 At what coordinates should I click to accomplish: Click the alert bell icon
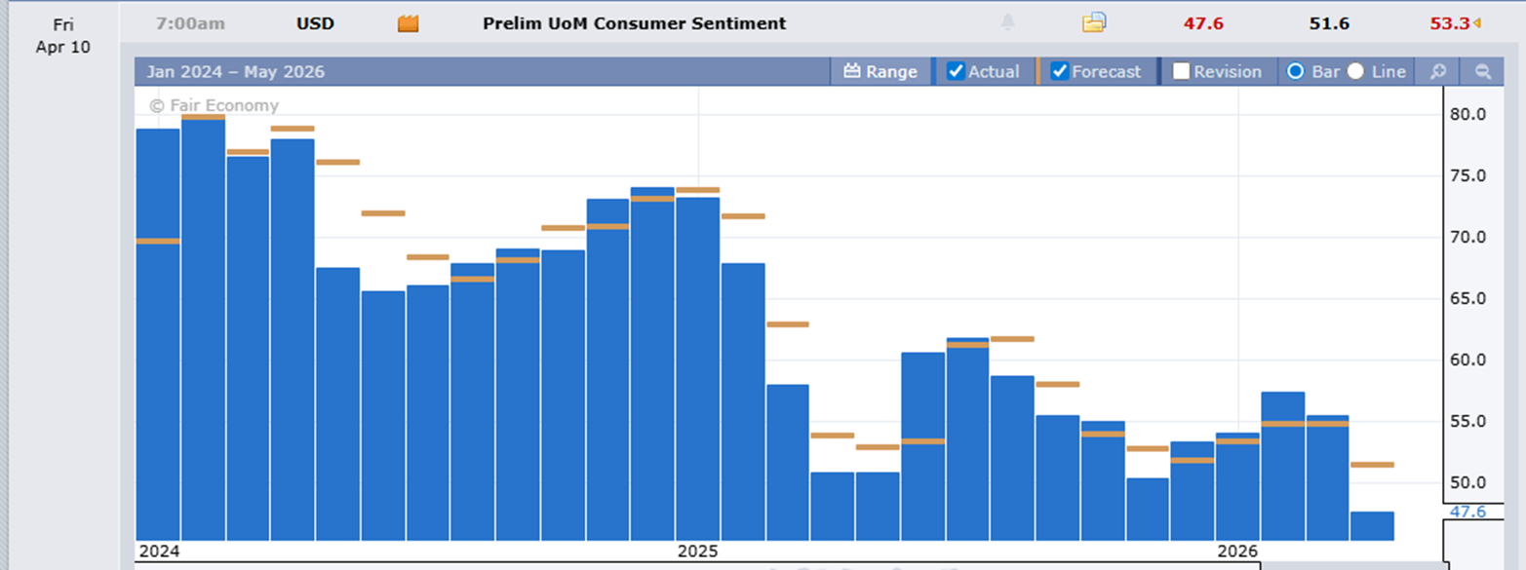(x=1007, y=22)
